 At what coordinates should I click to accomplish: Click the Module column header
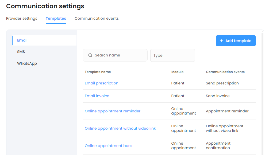click(177, 72)
